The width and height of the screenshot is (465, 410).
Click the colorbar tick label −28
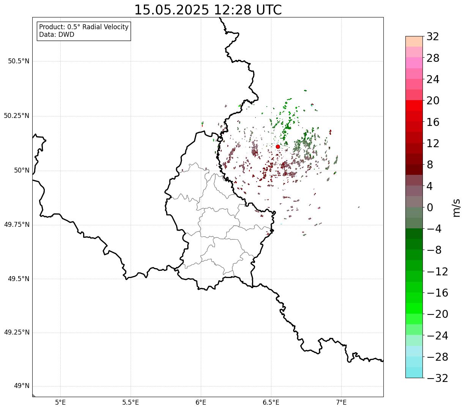coord(437,357)
